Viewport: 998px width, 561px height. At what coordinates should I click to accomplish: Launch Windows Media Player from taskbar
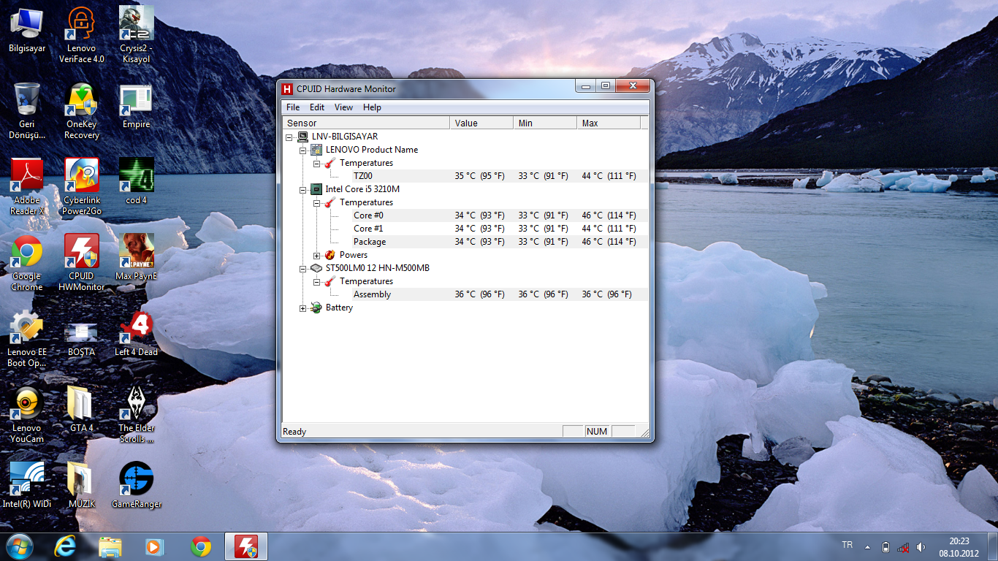point(154,546)
